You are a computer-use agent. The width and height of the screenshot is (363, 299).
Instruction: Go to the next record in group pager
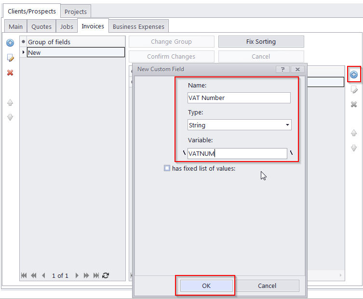pos(77,275)
